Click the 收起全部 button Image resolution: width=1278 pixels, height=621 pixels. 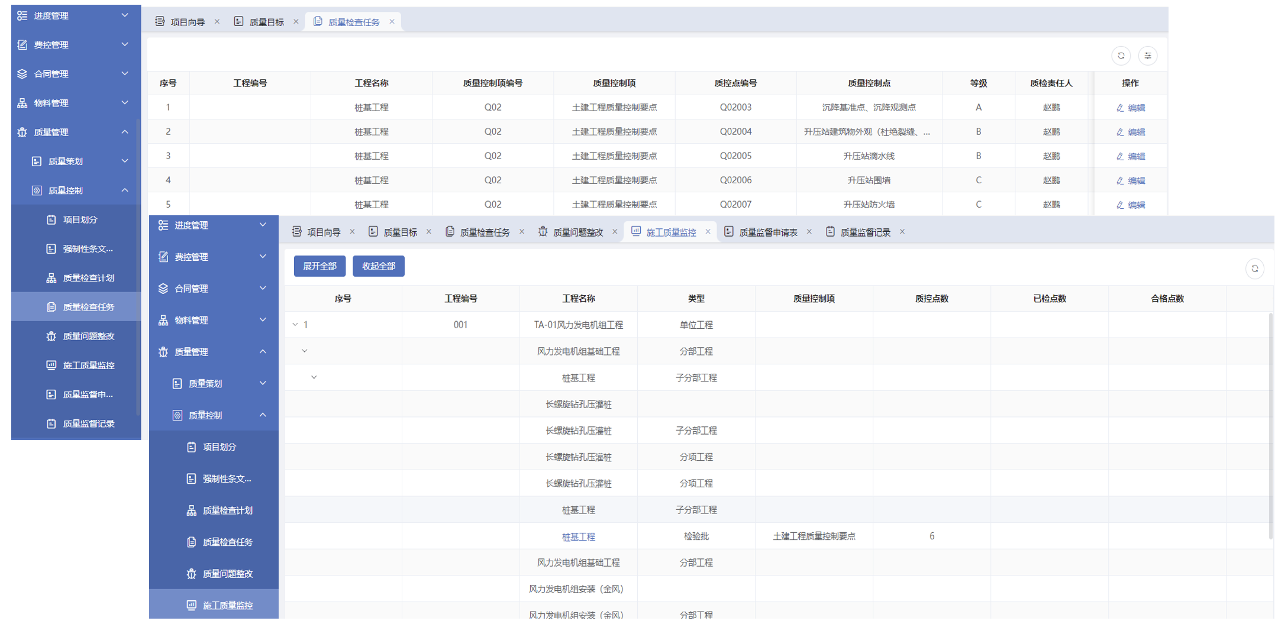[x=378, y=266]
